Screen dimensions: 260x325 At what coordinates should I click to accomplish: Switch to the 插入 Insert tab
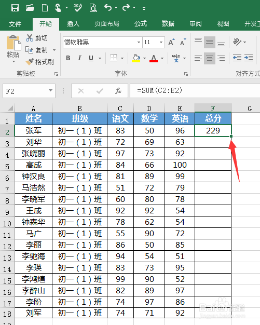pyautogui.click(x=73, y=24)
